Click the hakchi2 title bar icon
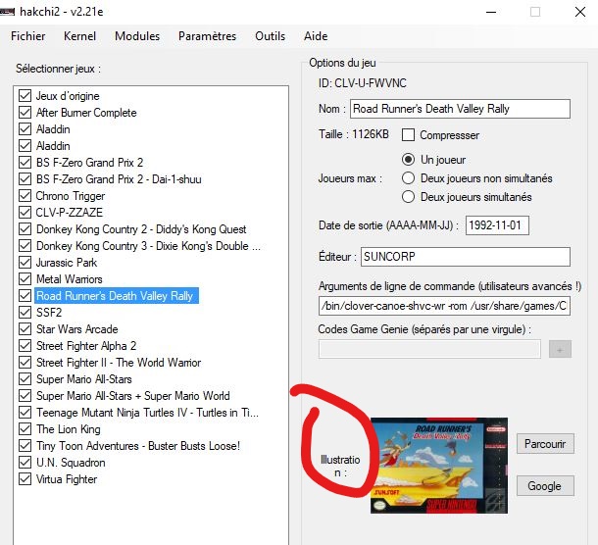598x545 pixels. pyautogui.click(x=7, y=12)
